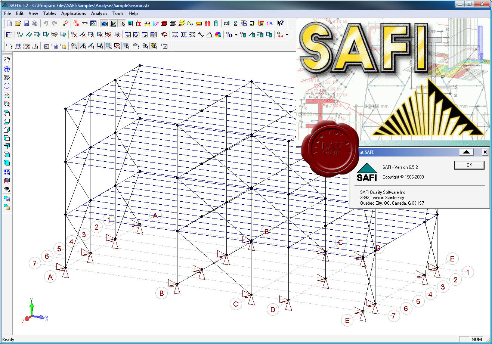Print using the printer icon
Screen dimensions: 492x344
coord(35,23)
